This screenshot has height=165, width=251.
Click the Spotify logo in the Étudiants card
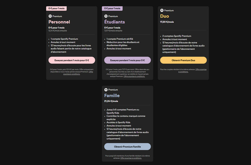tap(106, 16)
